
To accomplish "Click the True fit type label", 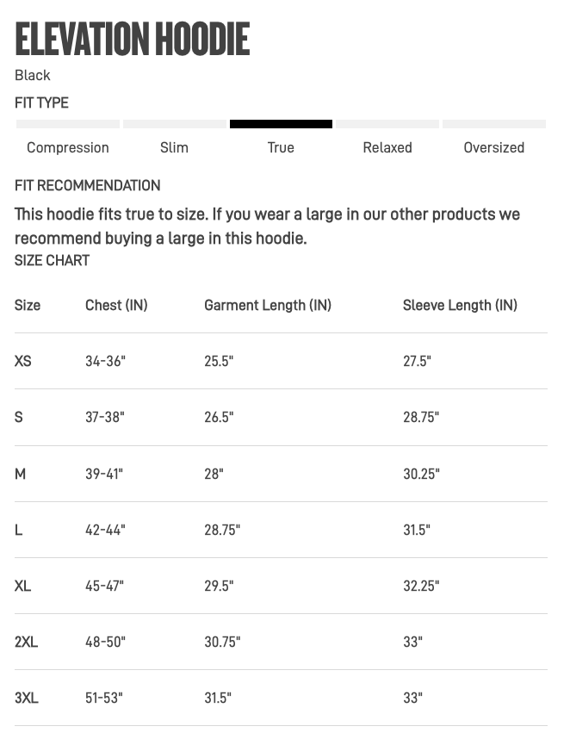I will click(x=281, y=147).
